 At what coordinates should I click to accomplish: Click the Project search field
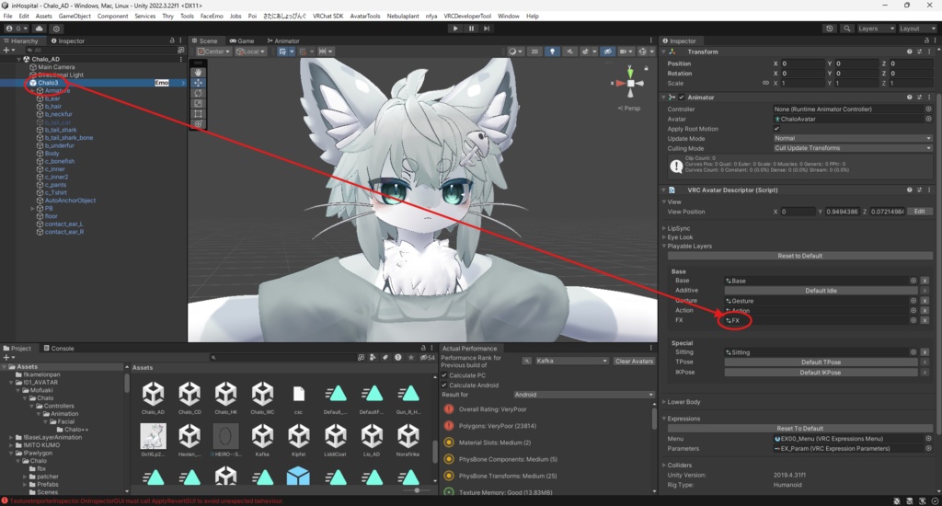coord(282,358)
